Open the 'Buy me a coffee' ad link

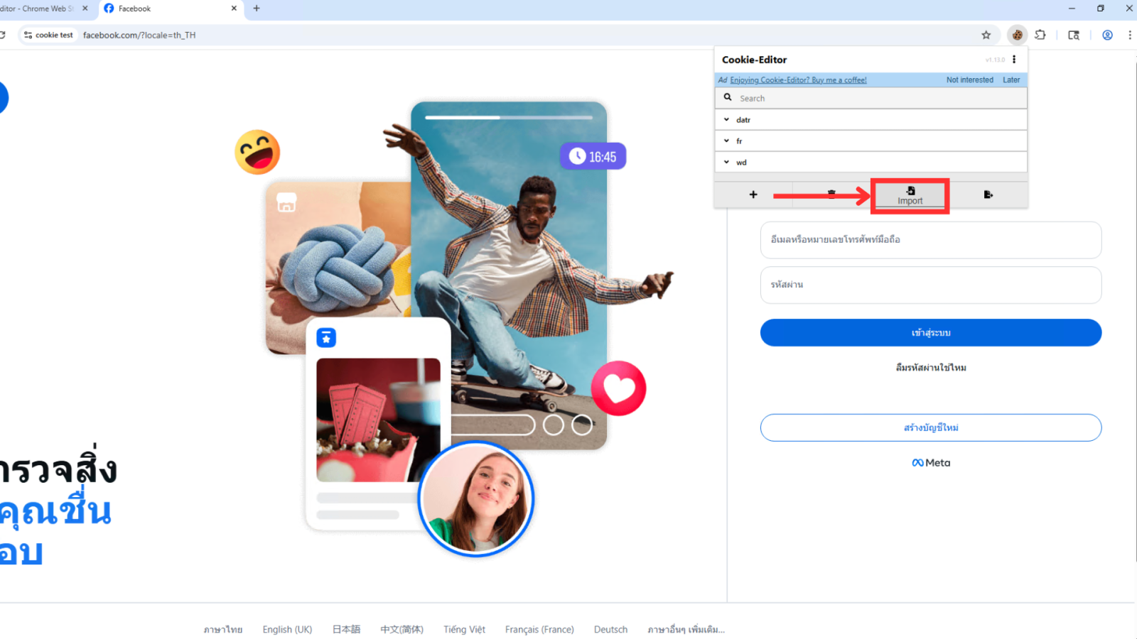(798, 80)
